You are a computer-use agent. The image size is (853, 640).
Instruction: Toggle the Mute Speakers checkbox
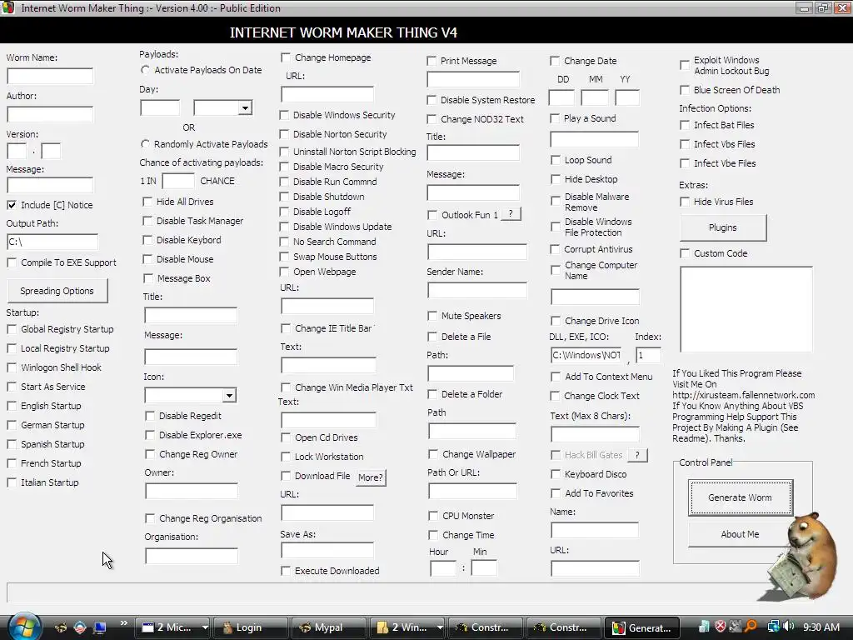pyautogui.click(x=432, y=316)
